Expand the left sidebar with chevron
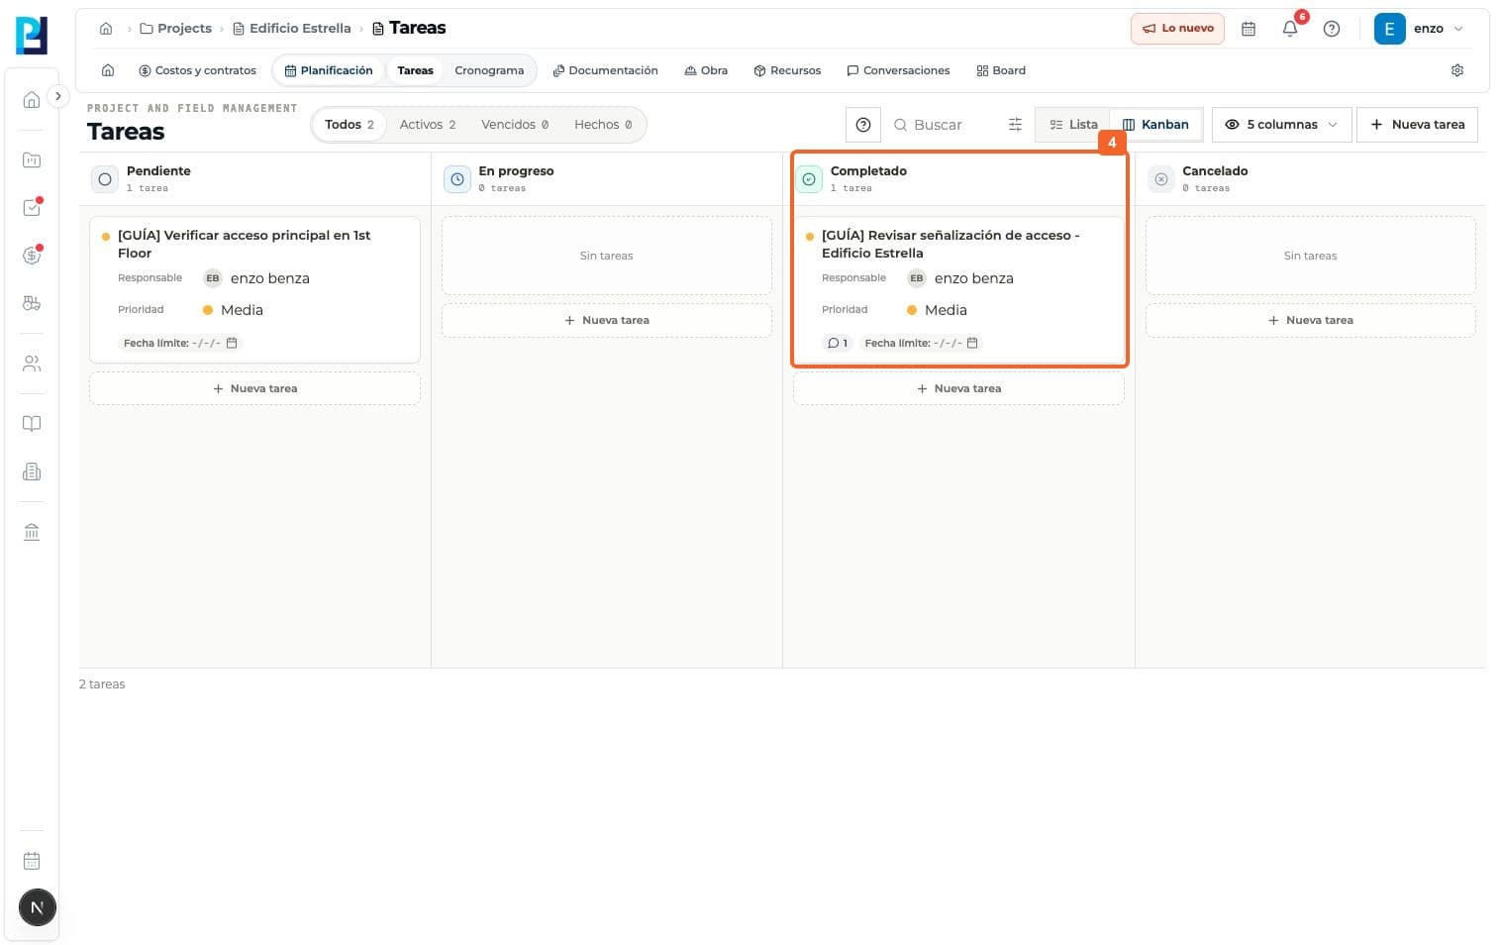Viewport: 1502px width, 945px height. point(58,96)
